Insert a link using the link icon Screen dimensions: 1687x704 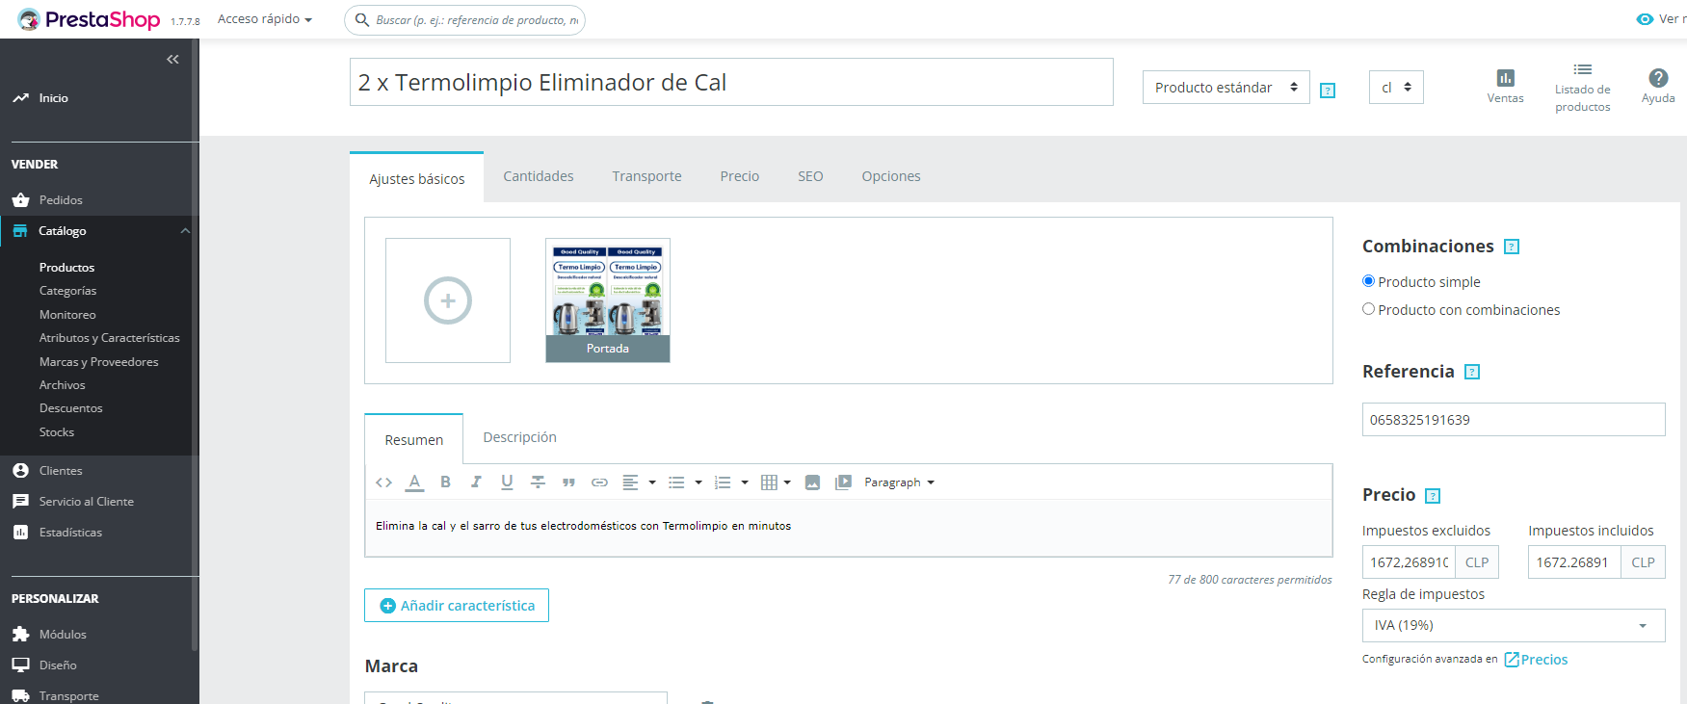pos(599,482)
